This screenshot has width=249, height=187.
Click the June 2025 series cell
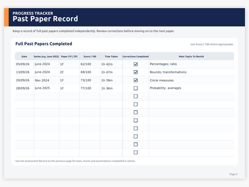pos(46,88)
